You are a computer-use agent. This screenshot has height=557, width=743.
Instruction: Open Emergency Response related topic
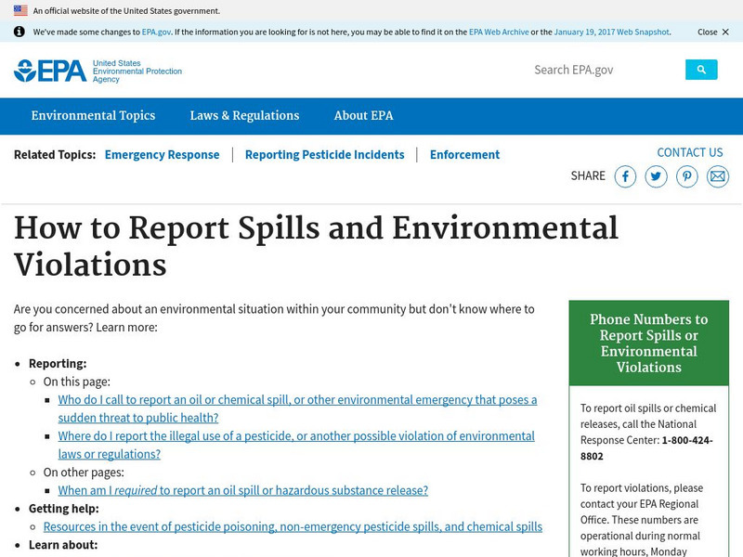tap(162, 155)
